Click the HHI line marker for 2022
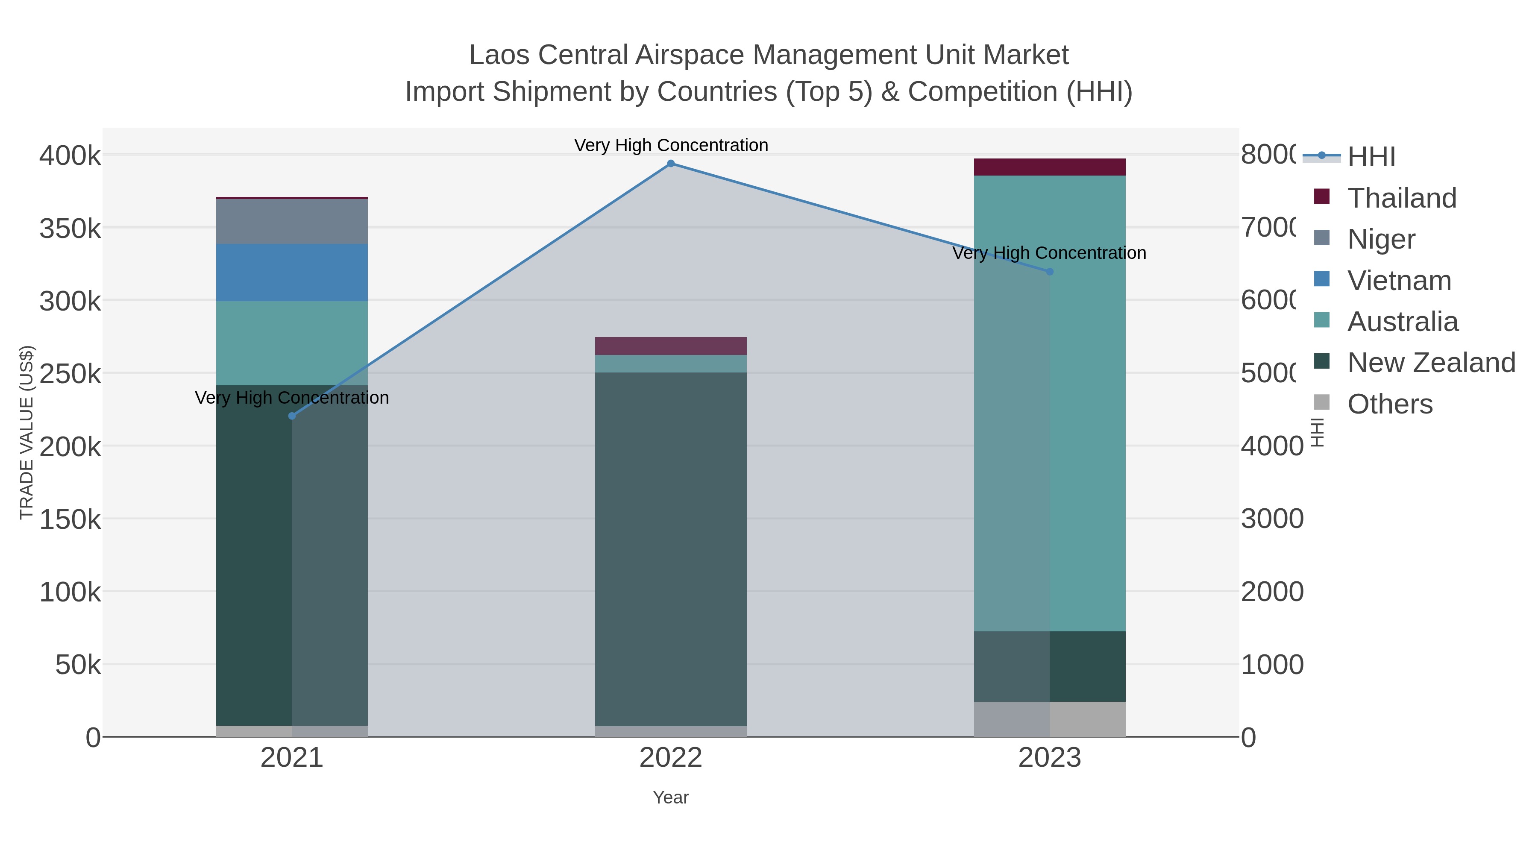This screenshot has height=865, width=1538. click(x=670, y=164)
